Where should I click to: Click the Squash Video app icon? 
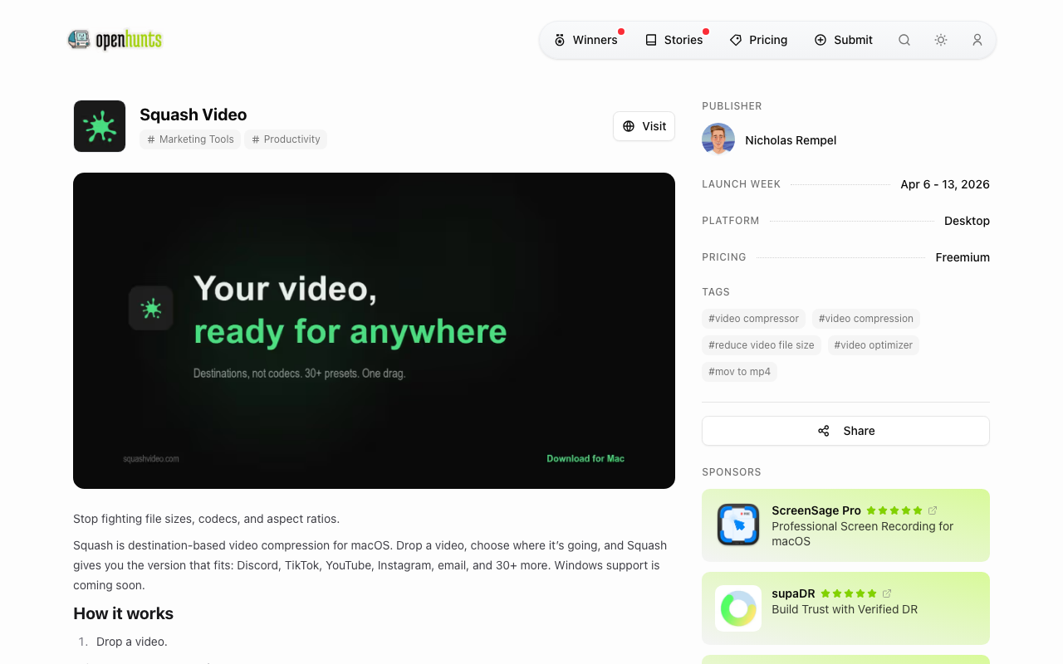pos(100,126)
